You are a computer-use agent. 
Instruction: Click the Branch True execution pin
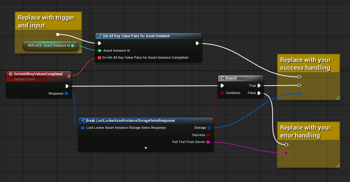tap(259, 86)
